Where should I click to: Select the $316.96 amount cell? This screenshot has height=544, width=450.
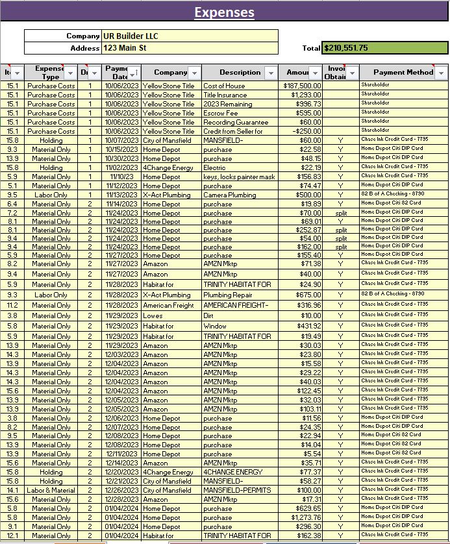301,305
